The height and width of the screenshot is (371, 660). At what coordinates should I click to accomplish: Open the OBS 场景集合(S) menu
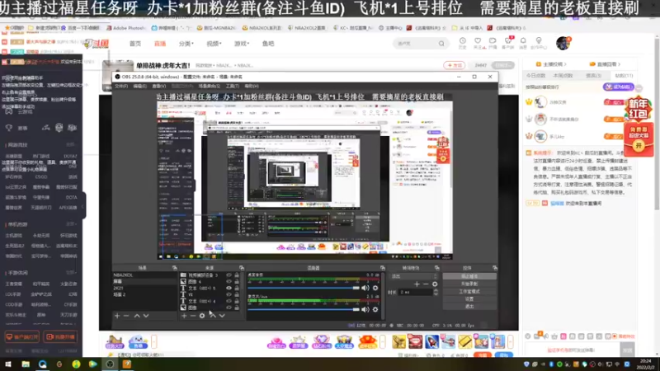click(210, 87)
